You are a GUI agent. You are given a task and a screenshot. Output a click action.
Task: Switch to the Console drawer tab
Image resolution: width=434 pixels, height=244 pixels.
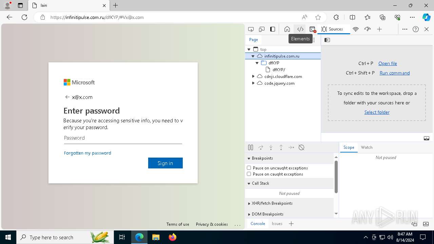(258, 224)
